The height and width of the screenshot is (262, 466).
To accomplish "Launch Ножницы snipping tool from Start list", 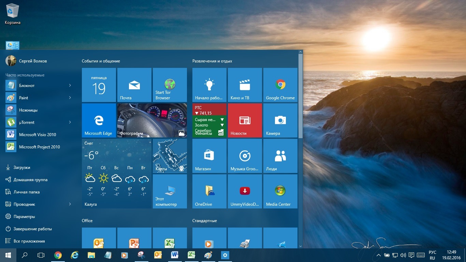I will pyautogui.click(x=39, y=110).
